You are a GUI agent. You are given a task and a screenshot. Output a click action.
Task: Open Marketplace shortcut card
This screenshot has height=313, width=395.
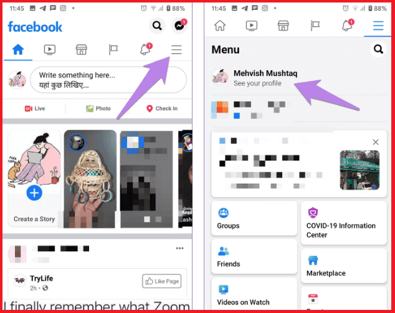pos(344,266)
